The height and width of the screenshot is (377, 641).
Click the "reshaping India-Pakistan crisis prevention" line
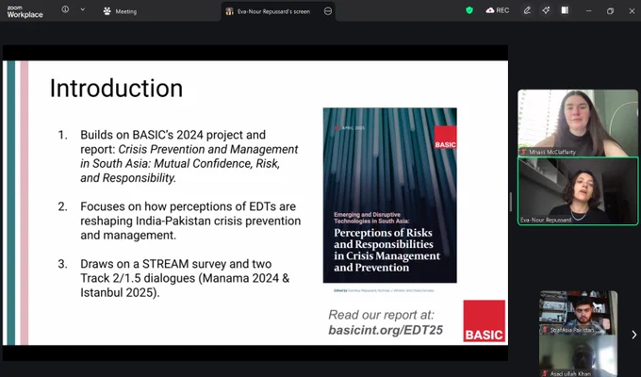190,221
